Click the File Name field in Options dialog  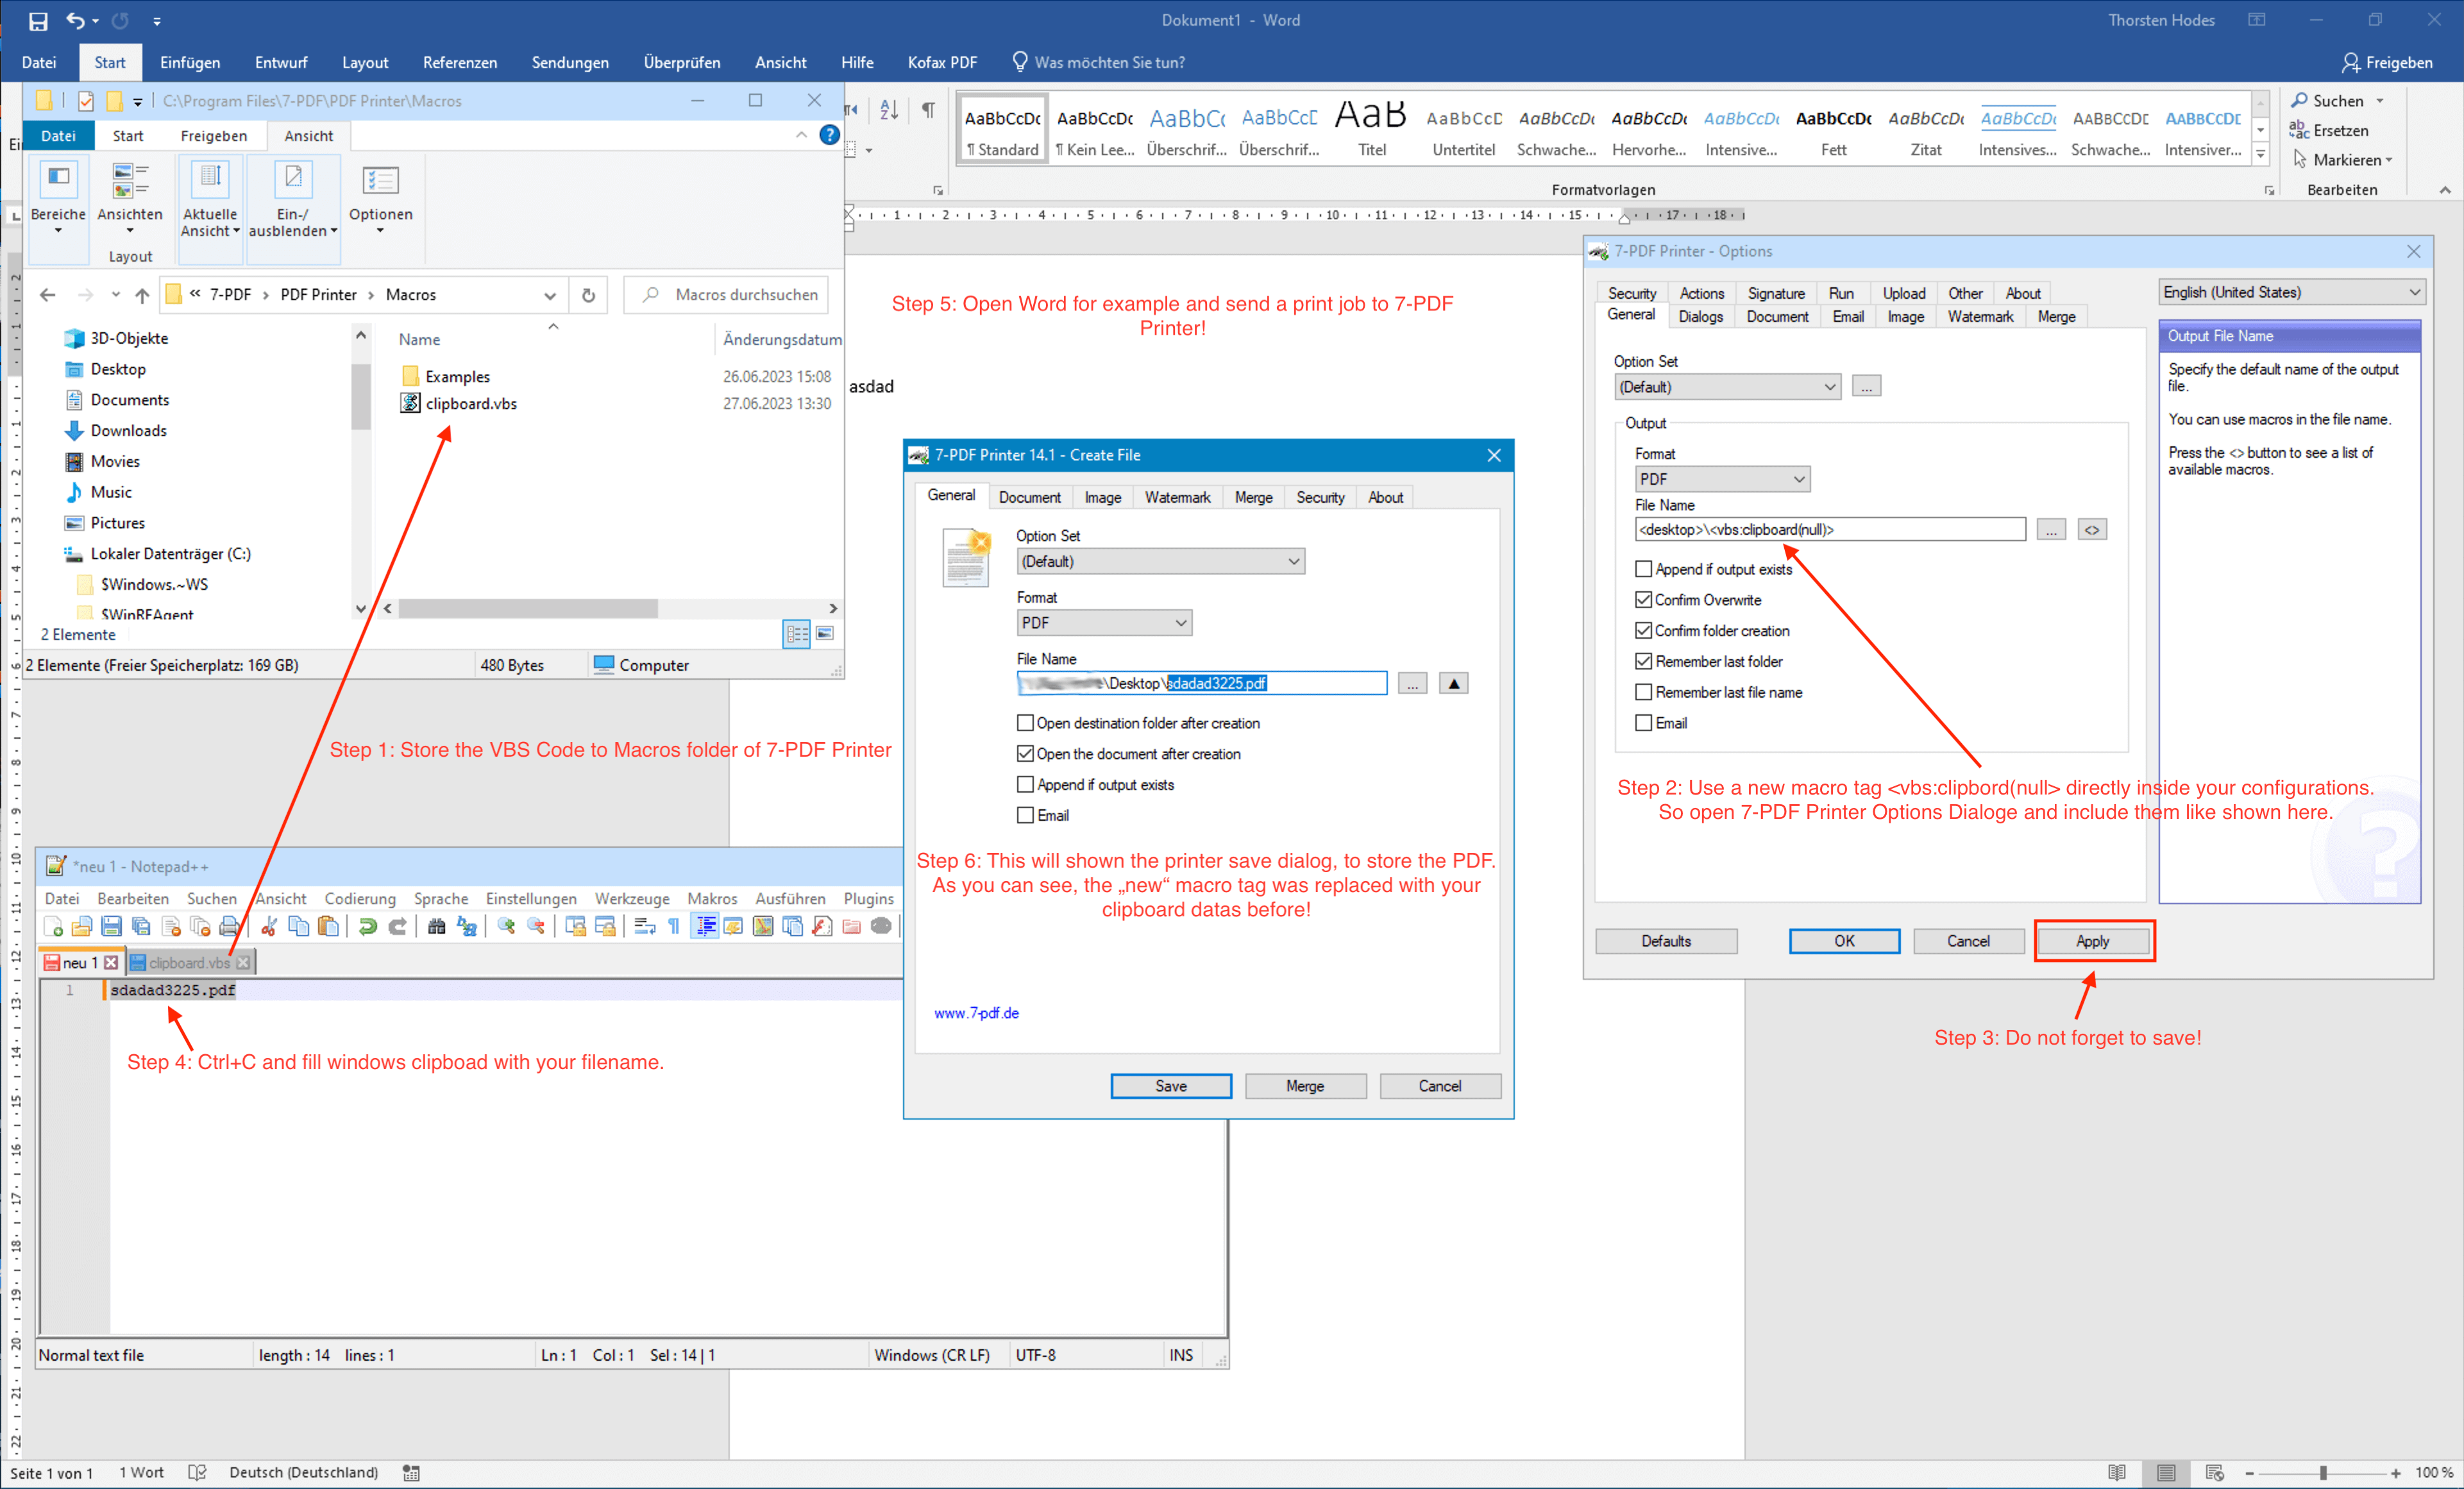point(1830,529)
